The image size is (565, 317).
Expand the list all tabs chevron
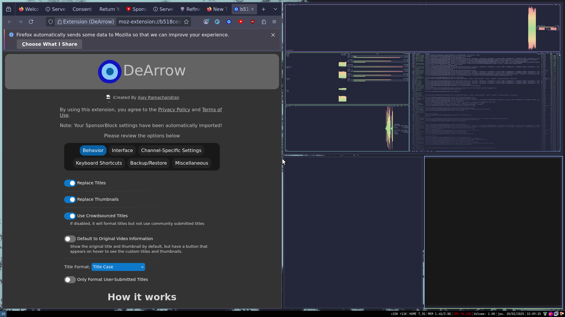[x=275, y=9]
